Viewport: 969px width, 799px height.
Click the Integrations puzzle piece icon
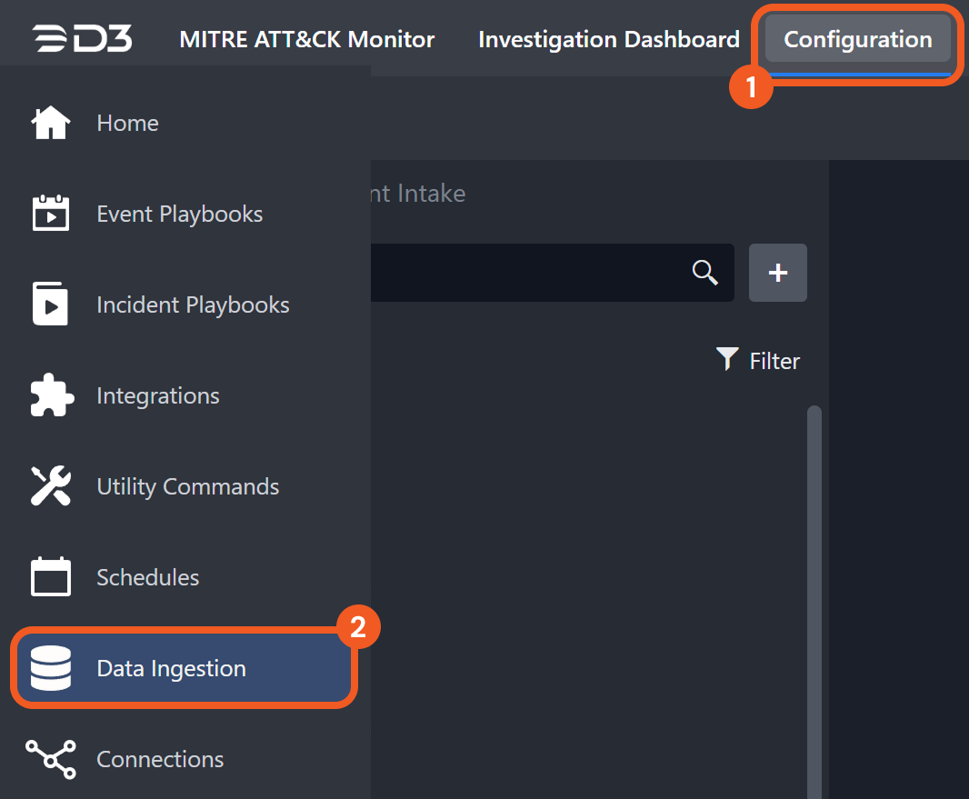[x=51, y=395]
